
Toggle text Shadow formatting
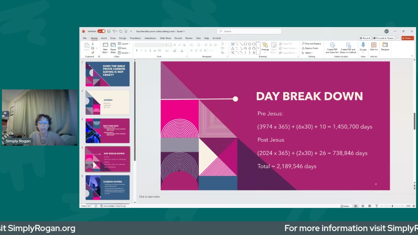coord(150,51)
